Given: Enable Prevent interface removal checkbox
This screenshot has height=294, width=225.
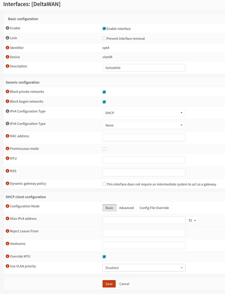Looking at the screenshot, I should click(104, 39).
